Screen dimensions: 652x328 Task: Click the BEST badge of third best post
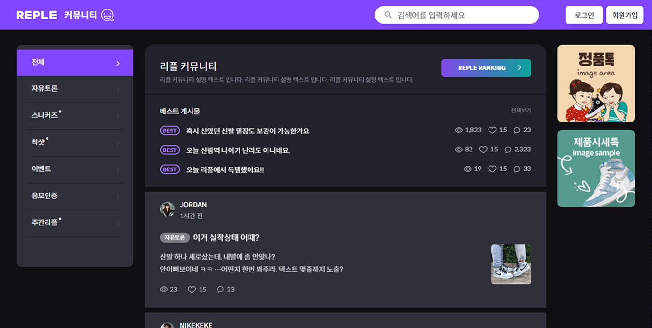point(170,169)
